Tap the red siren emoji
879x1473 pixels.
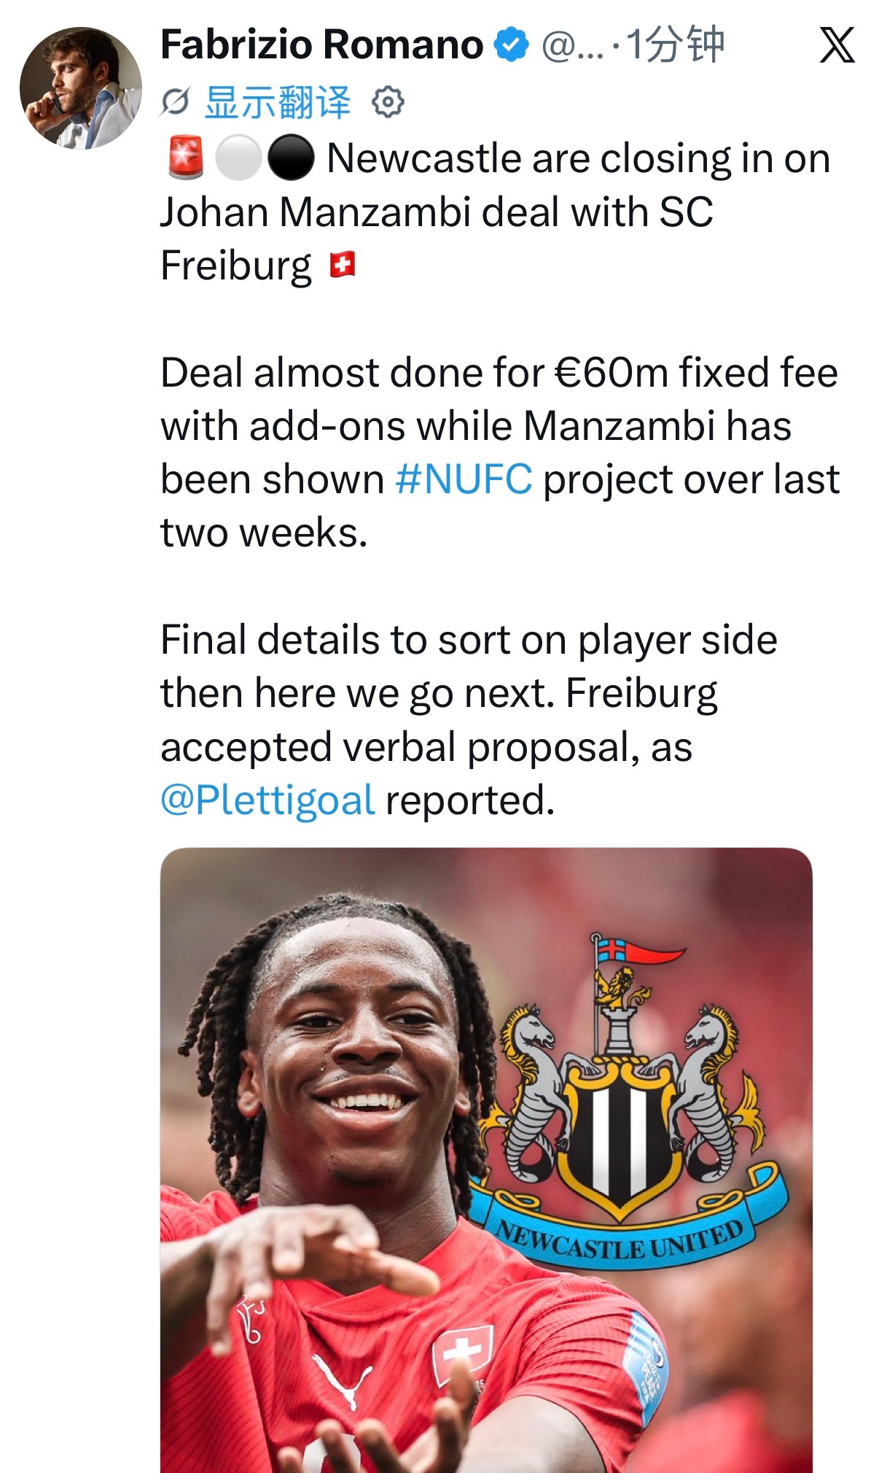187,158
